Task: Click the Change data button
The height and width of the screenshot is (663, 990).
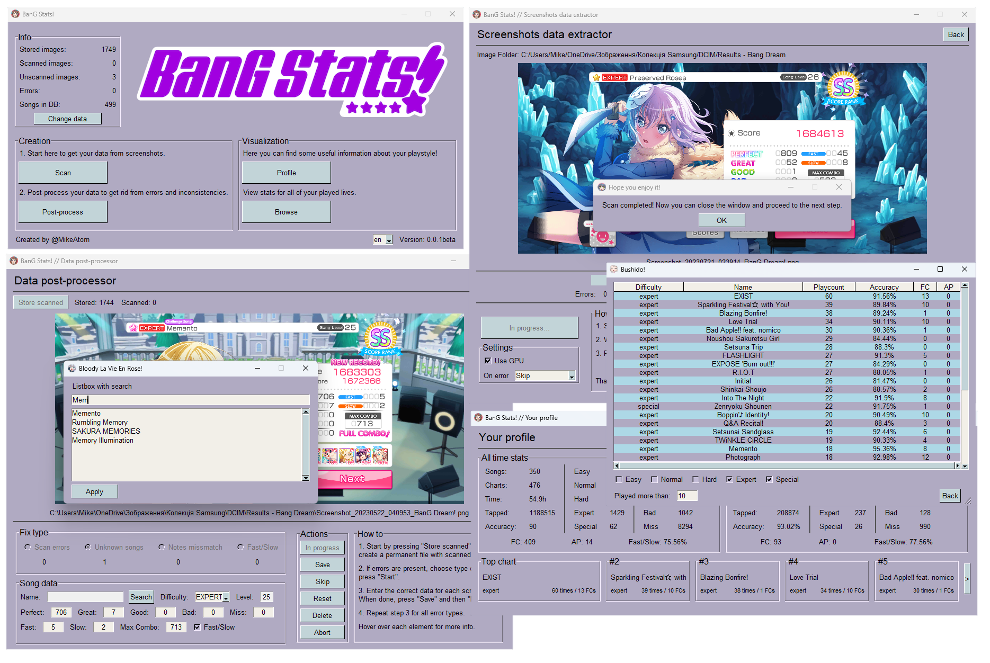Action: 68,119
